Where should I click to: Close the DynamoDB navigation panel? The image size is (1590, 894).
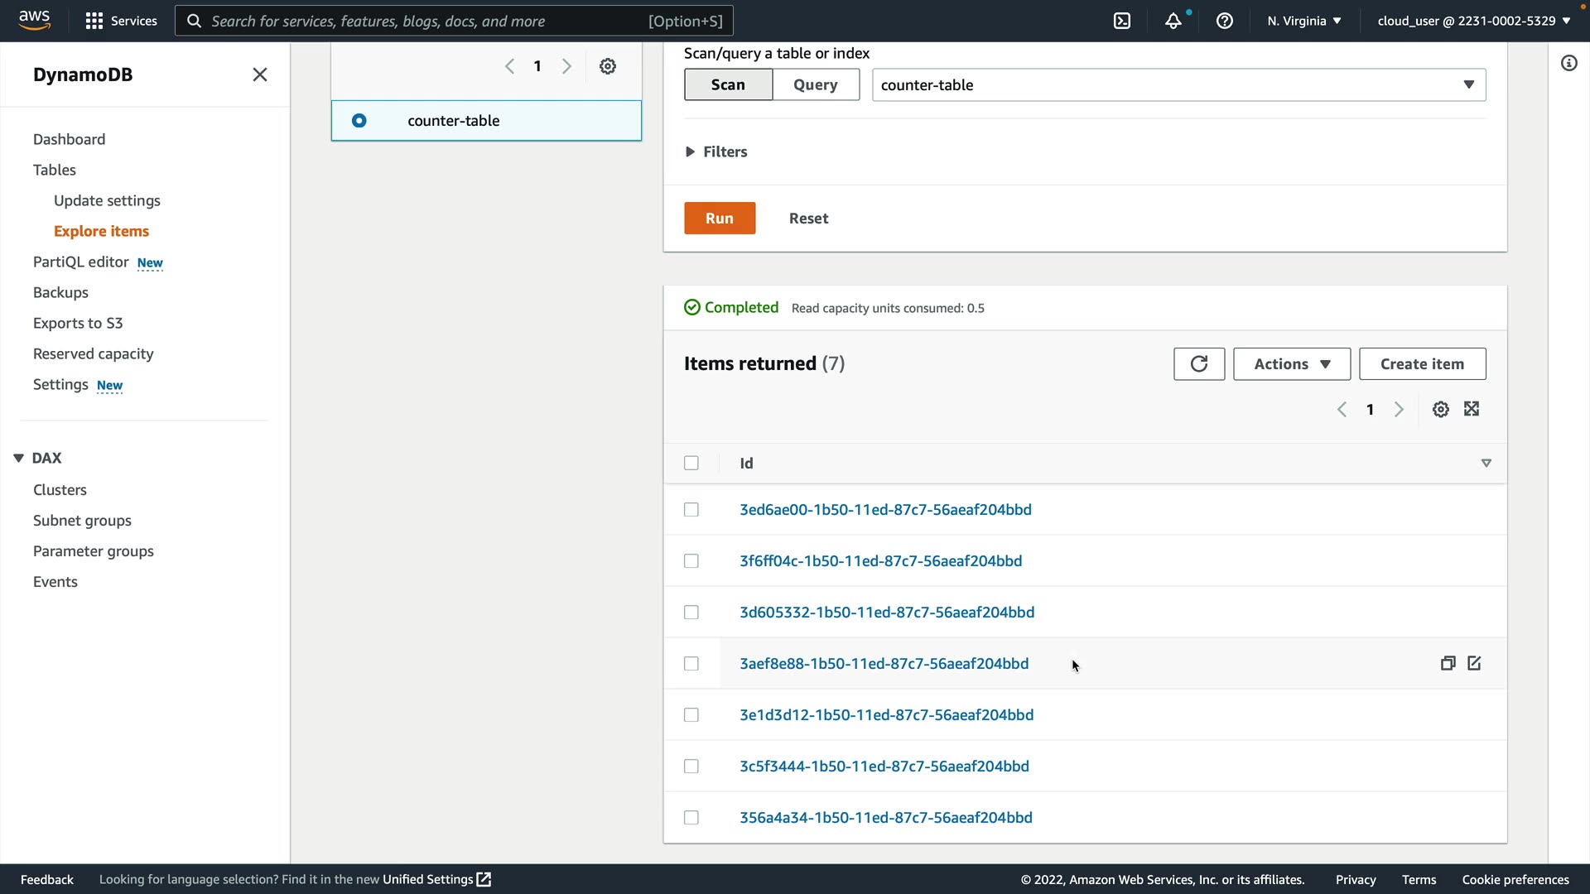tap(260, 74)
